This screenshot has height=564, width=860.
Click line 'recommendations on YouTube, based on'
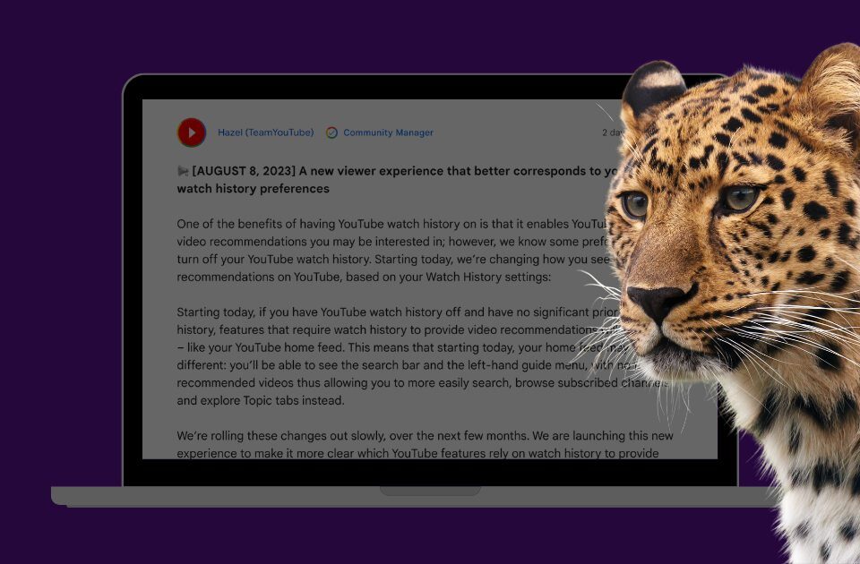pos(364,277)
